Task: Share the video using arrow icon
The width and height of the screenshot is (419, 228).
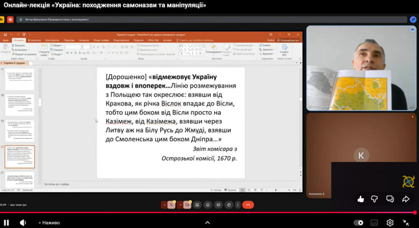Action: coord(405,199)
